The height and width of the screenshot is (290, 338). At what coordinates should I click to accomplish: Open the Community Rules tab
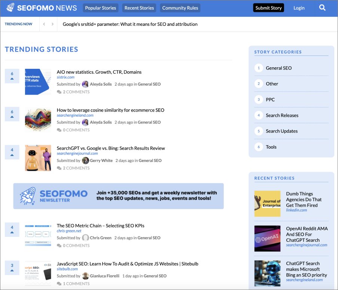click(x=180, y=8)
